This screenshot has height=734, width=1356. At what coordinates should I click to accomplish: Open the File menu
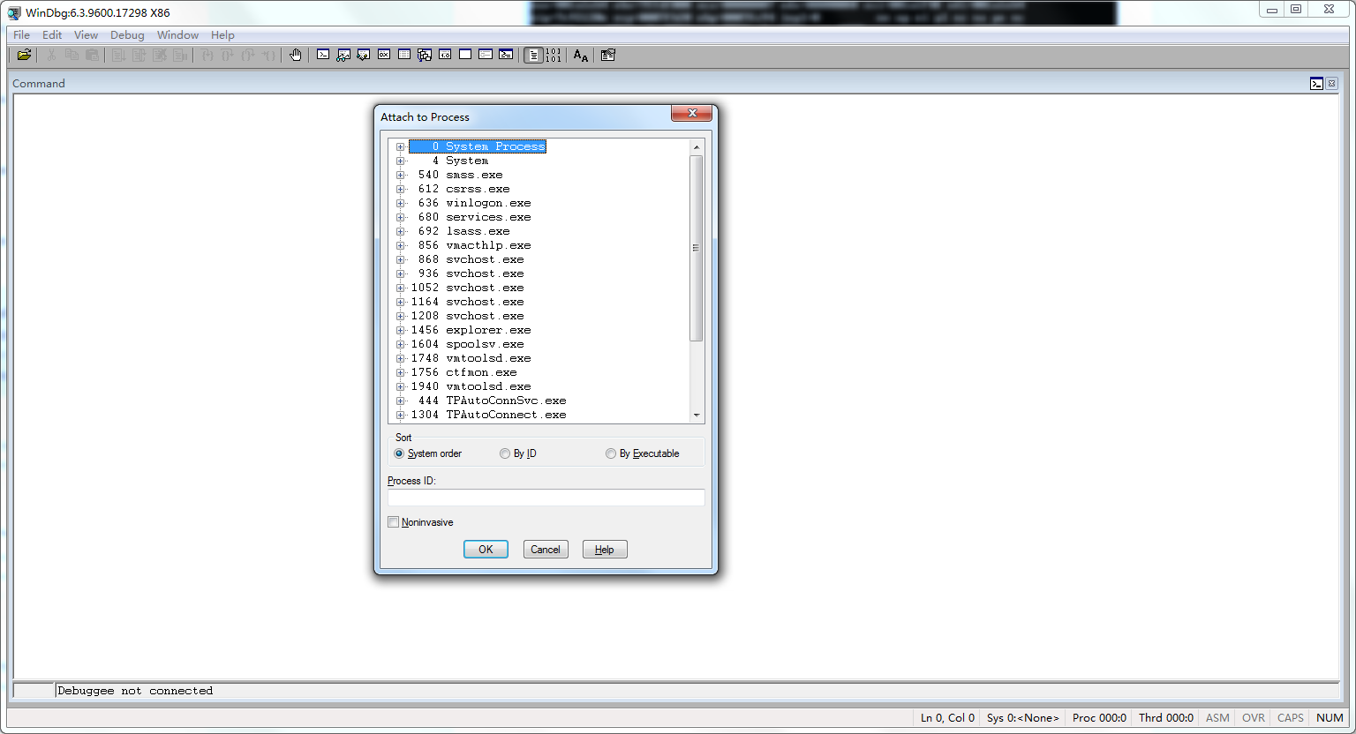tap(21, 35)
